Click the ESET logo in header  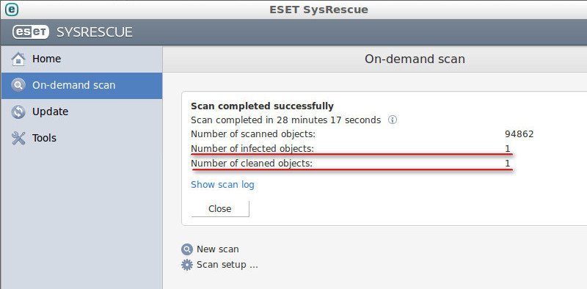31,32
